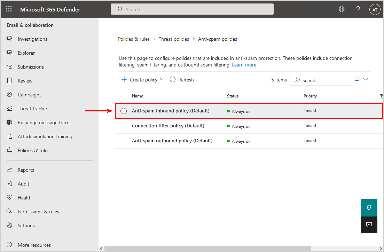
Task: Sort by the Priority column header
Action: [x=310, y=96]
